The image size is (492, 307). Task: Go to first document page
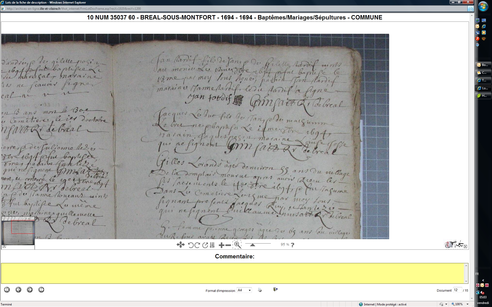[7, 290]
